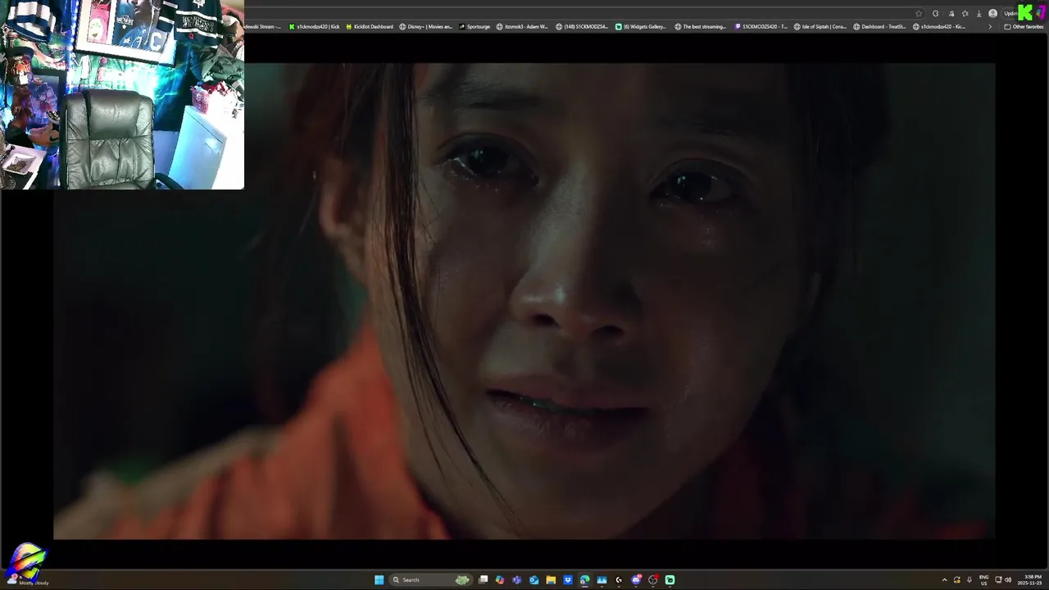Open File Explorer from the taskbar
The height and width of the screenshot is (590, 1049).
pyautogui.click(x=551, y=579)
